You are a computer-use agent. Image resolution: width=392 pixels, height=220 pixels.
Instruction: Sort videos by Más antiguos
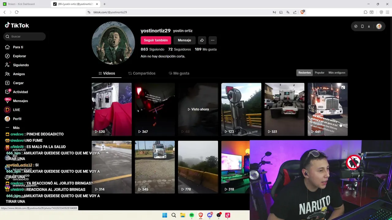coord(337,73)
